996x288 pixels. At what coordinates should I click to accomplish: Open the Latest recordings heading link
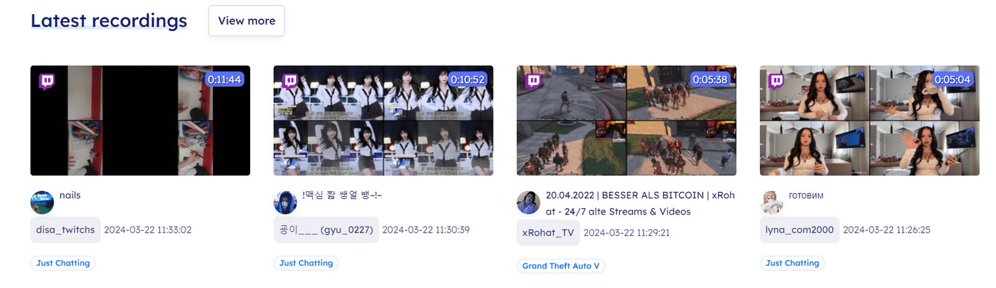(x=109, y=21)
